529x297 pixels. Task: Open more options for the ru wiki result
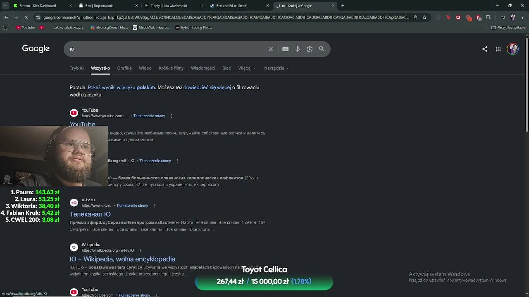(178, 161)
